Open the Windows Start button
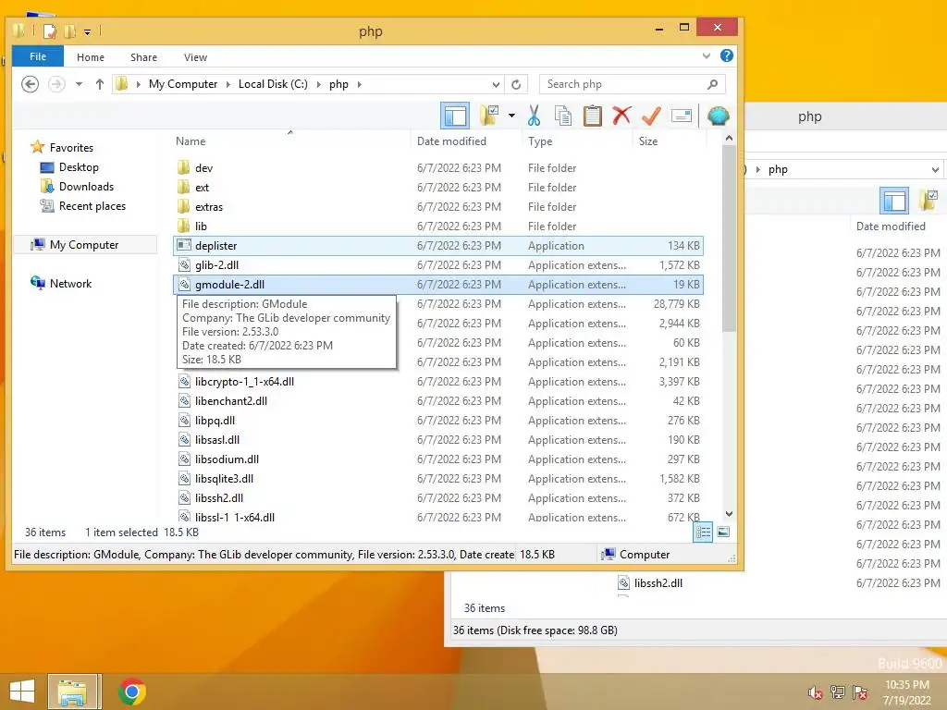Image resolution: width=947 pixels, height=710 pixels. point(22,692)
